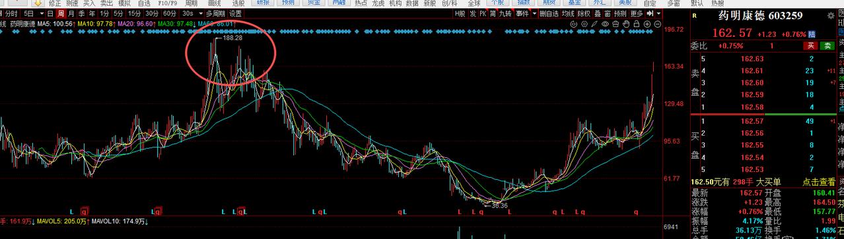Select the 60分 period
Image resolution: width=844 pixels, height=239 pixels.
[170, 13]
